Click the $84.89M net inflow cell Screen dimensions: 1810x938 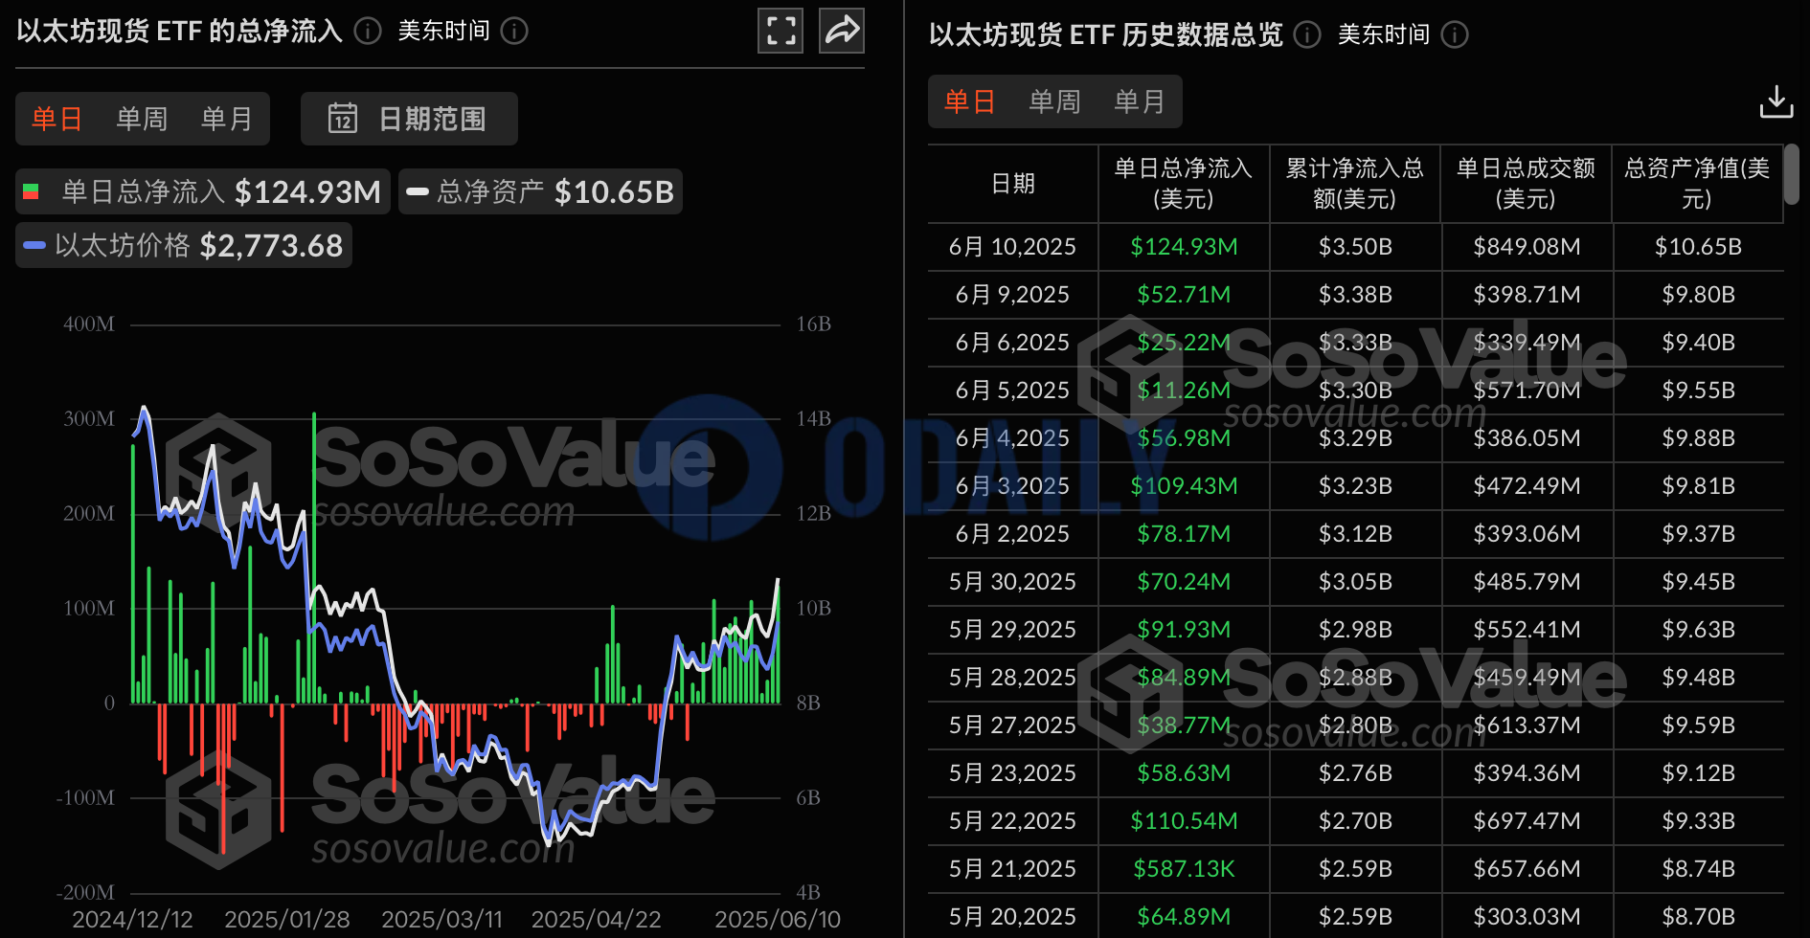click(x=1184, y=678)
